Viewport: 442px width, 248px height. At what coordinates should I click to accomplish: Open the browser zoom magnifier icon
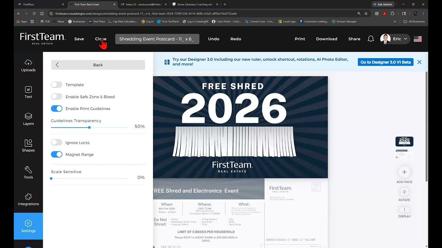coord(359,13)
